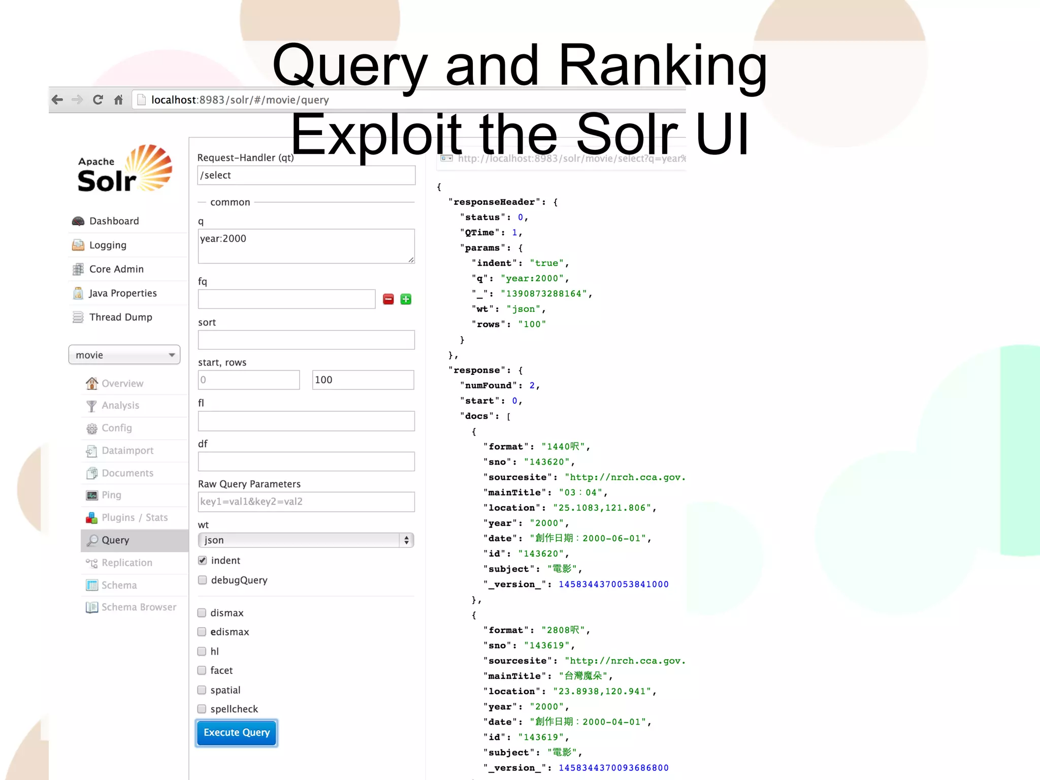Open the Core Admin menu item
Image resolution: width=1040 pixels, height=780 pixels.
[x=116, y=269]
